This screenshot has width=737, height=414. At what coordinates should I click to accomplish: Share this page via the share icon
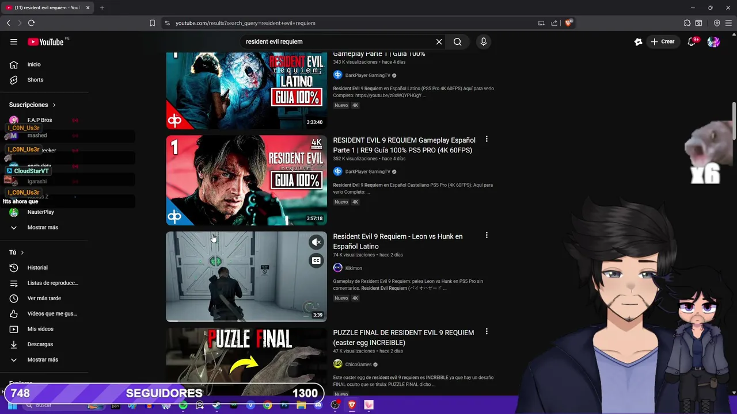[x=554, y=23]
